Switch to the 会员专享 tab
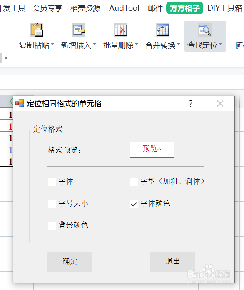Viewport: 244px width, 290px height. pyautogui.click(x=47, y=8)
